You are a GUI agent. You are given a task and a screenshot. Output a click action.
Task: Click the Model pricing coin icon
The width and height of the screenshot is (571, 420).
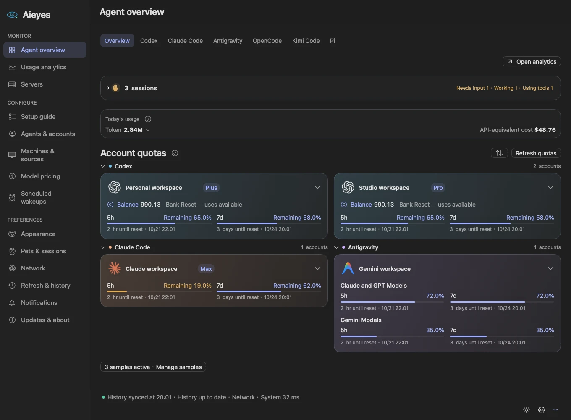pos(12,176)
